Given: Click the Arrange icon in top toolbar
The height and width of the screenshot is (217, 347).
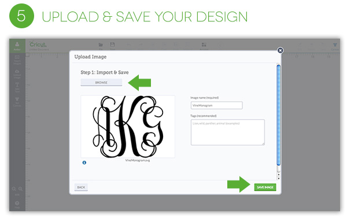Looking at the screenshot, I should 204,46.
